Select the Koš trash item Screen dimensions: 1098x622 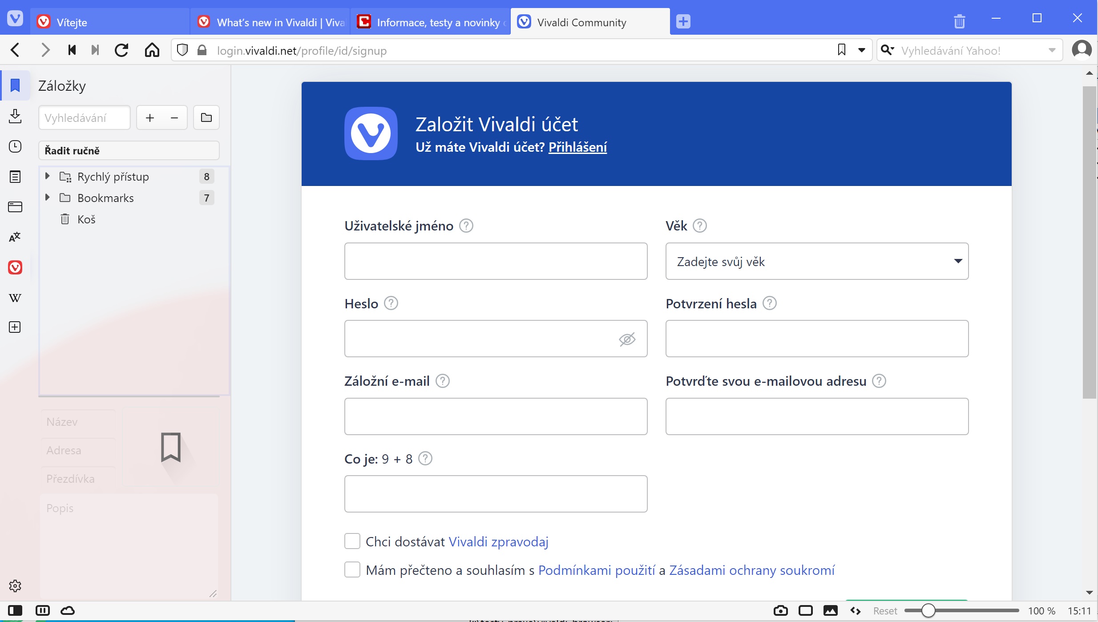tap(129, 219)
